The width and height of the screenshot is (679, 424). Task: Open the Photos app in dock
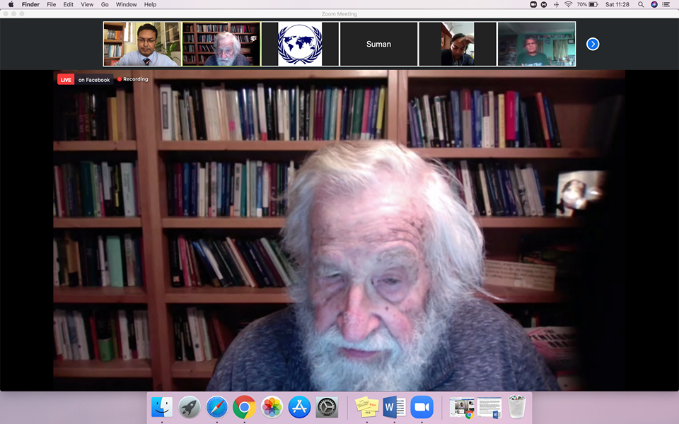point(272,407)
